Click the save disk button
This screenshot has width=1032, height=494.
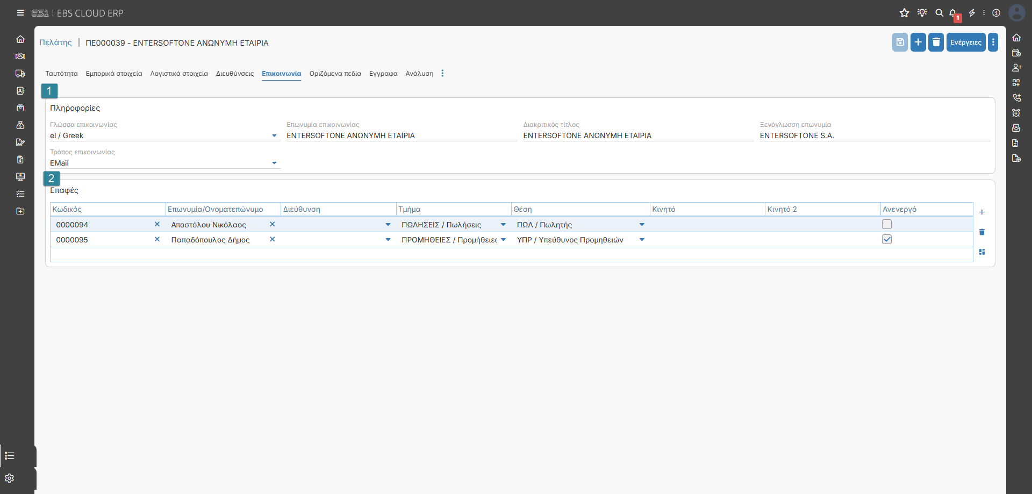pyautogui.click(x=900, y=42)
